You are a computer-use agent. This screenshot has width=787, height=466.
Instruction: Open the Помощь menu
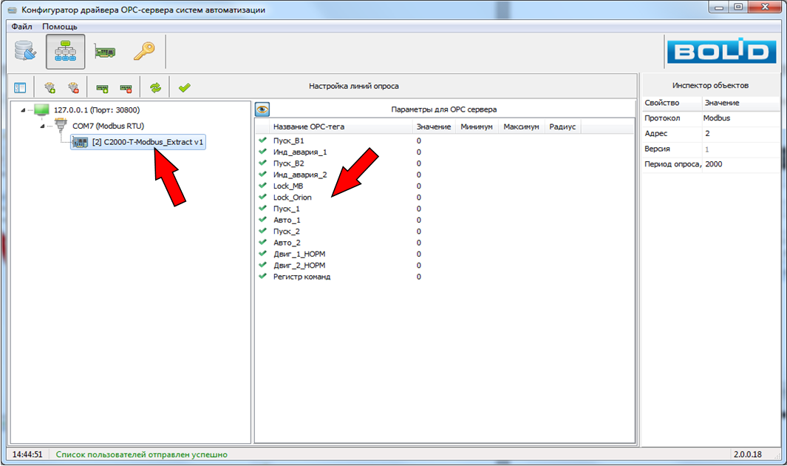point(59,26)
